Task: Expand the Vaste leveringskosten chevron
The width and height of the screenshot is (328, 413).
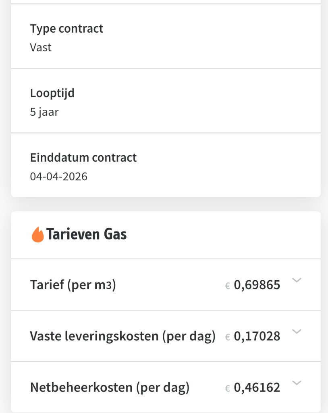Action: 297,332
